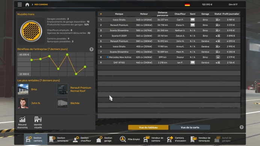260x146 pixels.
Task: Click the German flag language icon
Action: [187, 5]
